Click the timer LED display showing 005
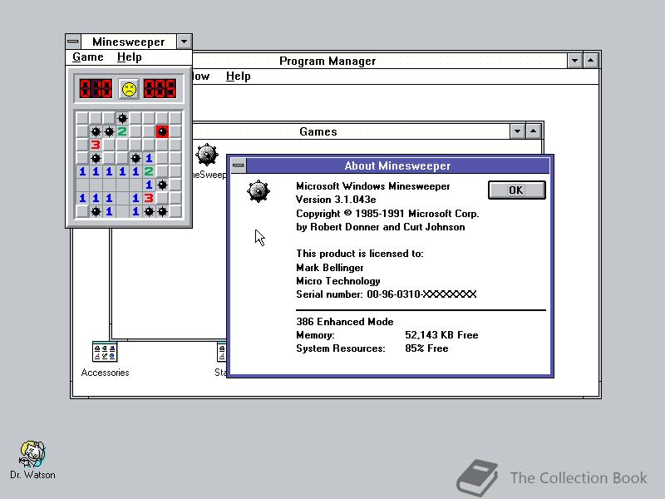Screen dimensions: 665x499 [x=160, y=89]
